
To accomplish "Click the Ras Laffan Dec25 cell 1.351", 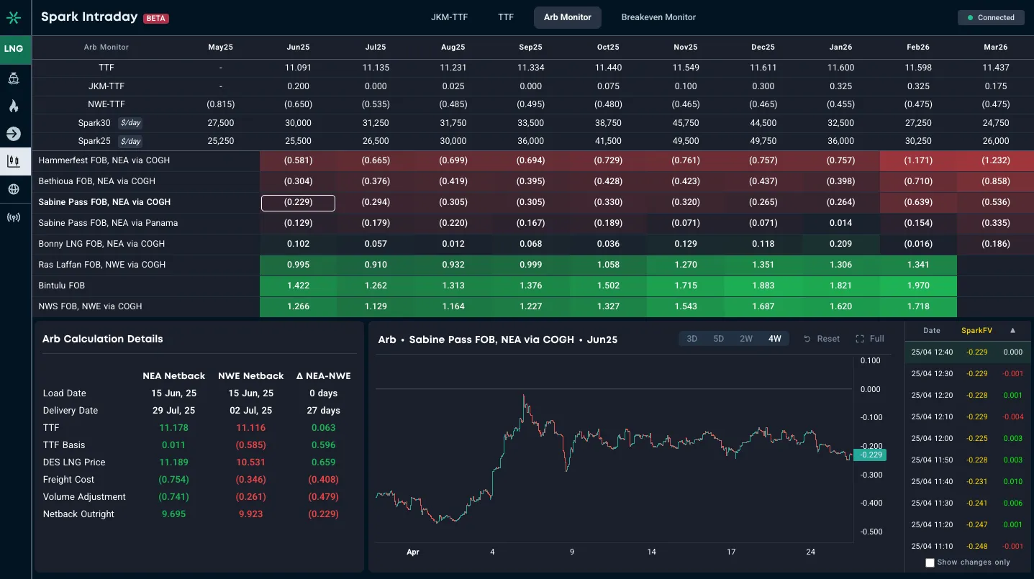I will pyautogui.click(x=763, y=265).
